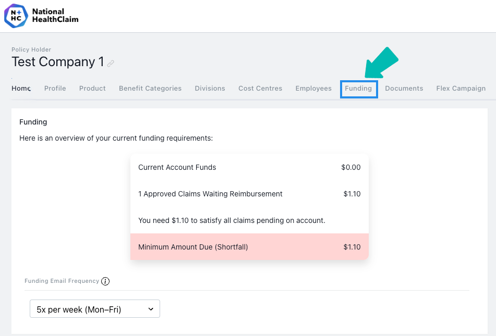Click the National HealthClaim hexagon logo
The image size is (496, 336).
(16, 16)
